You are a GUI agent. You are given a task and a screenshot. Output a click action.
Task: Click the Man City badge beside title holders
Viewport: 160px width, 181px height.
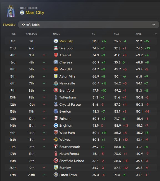click(22, 13)
